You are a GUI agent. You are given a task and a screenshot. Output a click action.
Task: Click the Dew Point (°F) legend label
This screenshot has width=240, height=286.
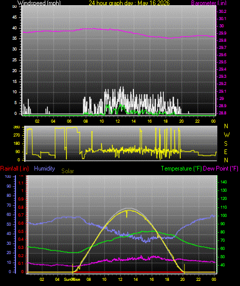220,169
